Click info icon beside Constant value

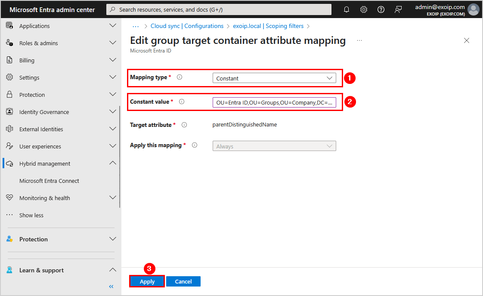182,102
